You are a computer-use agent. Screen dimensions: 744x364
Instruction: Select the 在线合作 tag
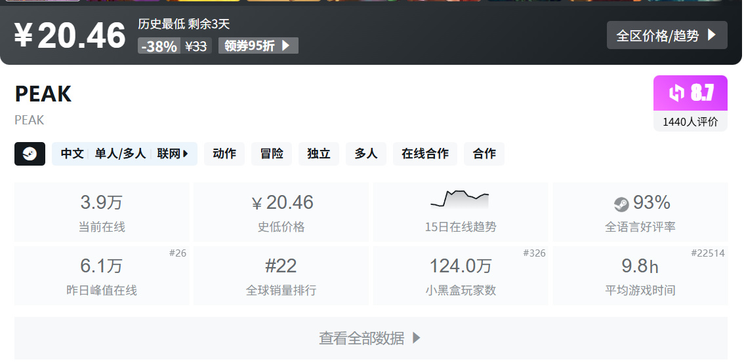pyautogui.click(x=425, y=154)
